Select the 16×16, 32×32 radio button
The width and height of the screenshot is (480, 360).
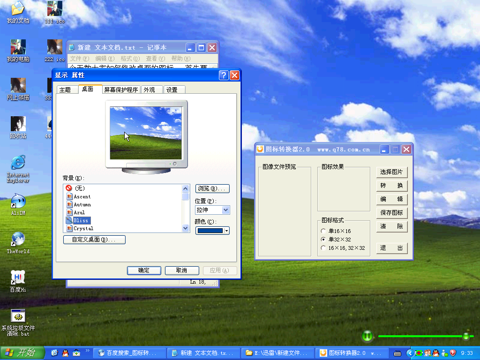click(x=323, y=248)
